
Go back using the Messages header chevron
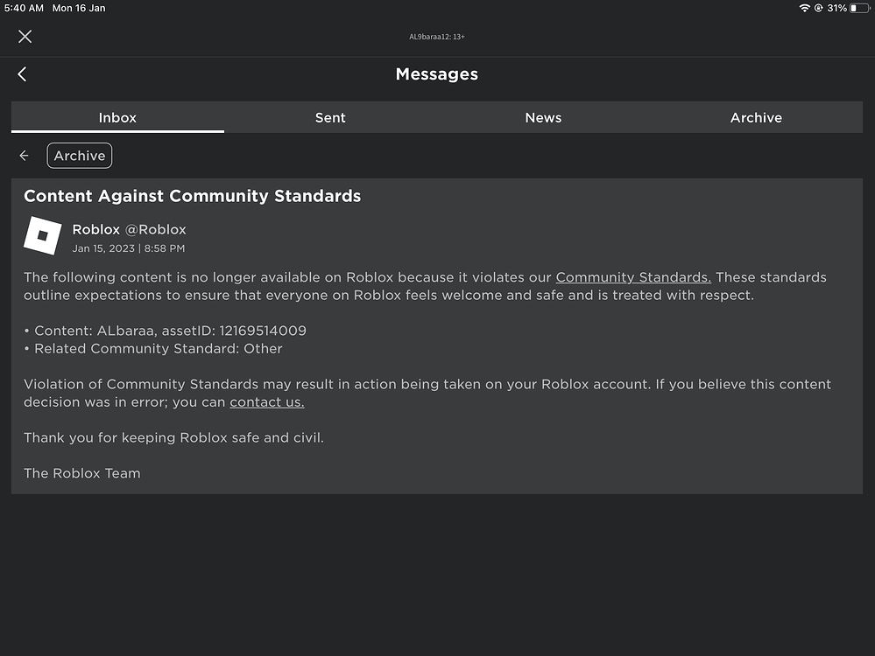(x=22, y=74)
